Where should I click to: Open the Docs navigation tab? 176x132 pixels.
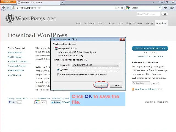[x=120, y=23]
